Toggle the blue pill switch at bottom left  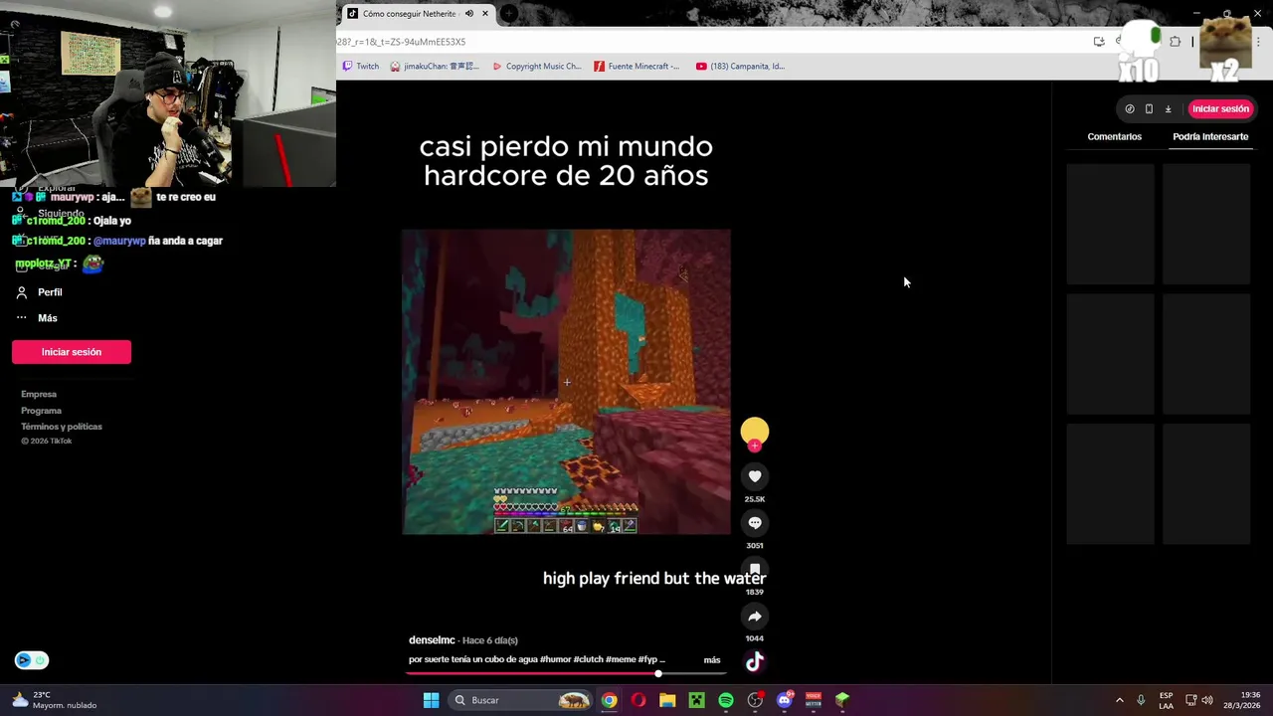[x=32, y=660]
